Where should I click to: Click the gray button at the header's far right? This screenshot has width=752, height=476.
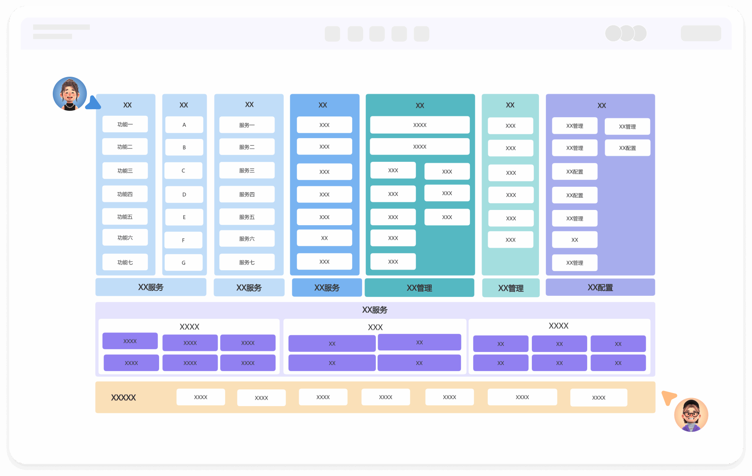(x=700, y=34)
